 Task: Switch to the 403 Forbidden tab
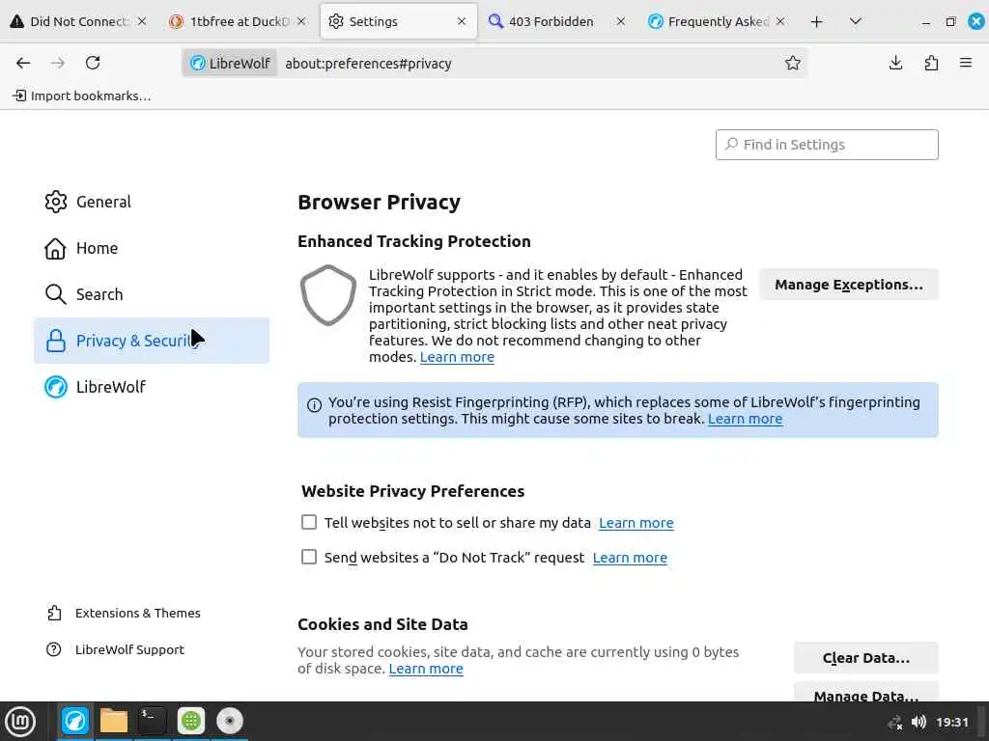tap(549, 21)
